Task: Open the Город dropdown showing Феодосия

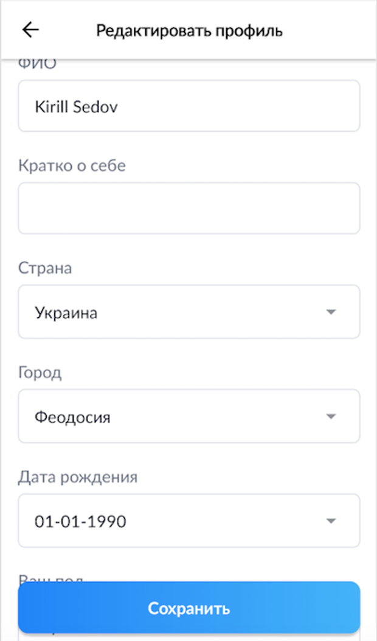Action: click(x=188, y=417)
